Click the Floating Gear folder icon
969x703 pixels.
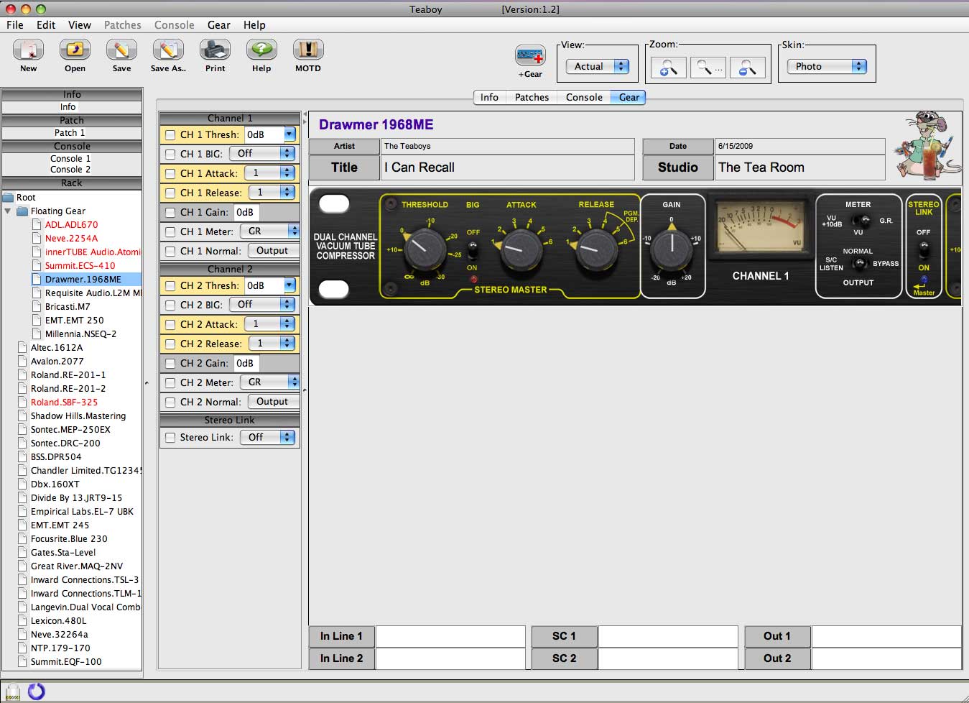pos(22,211)
